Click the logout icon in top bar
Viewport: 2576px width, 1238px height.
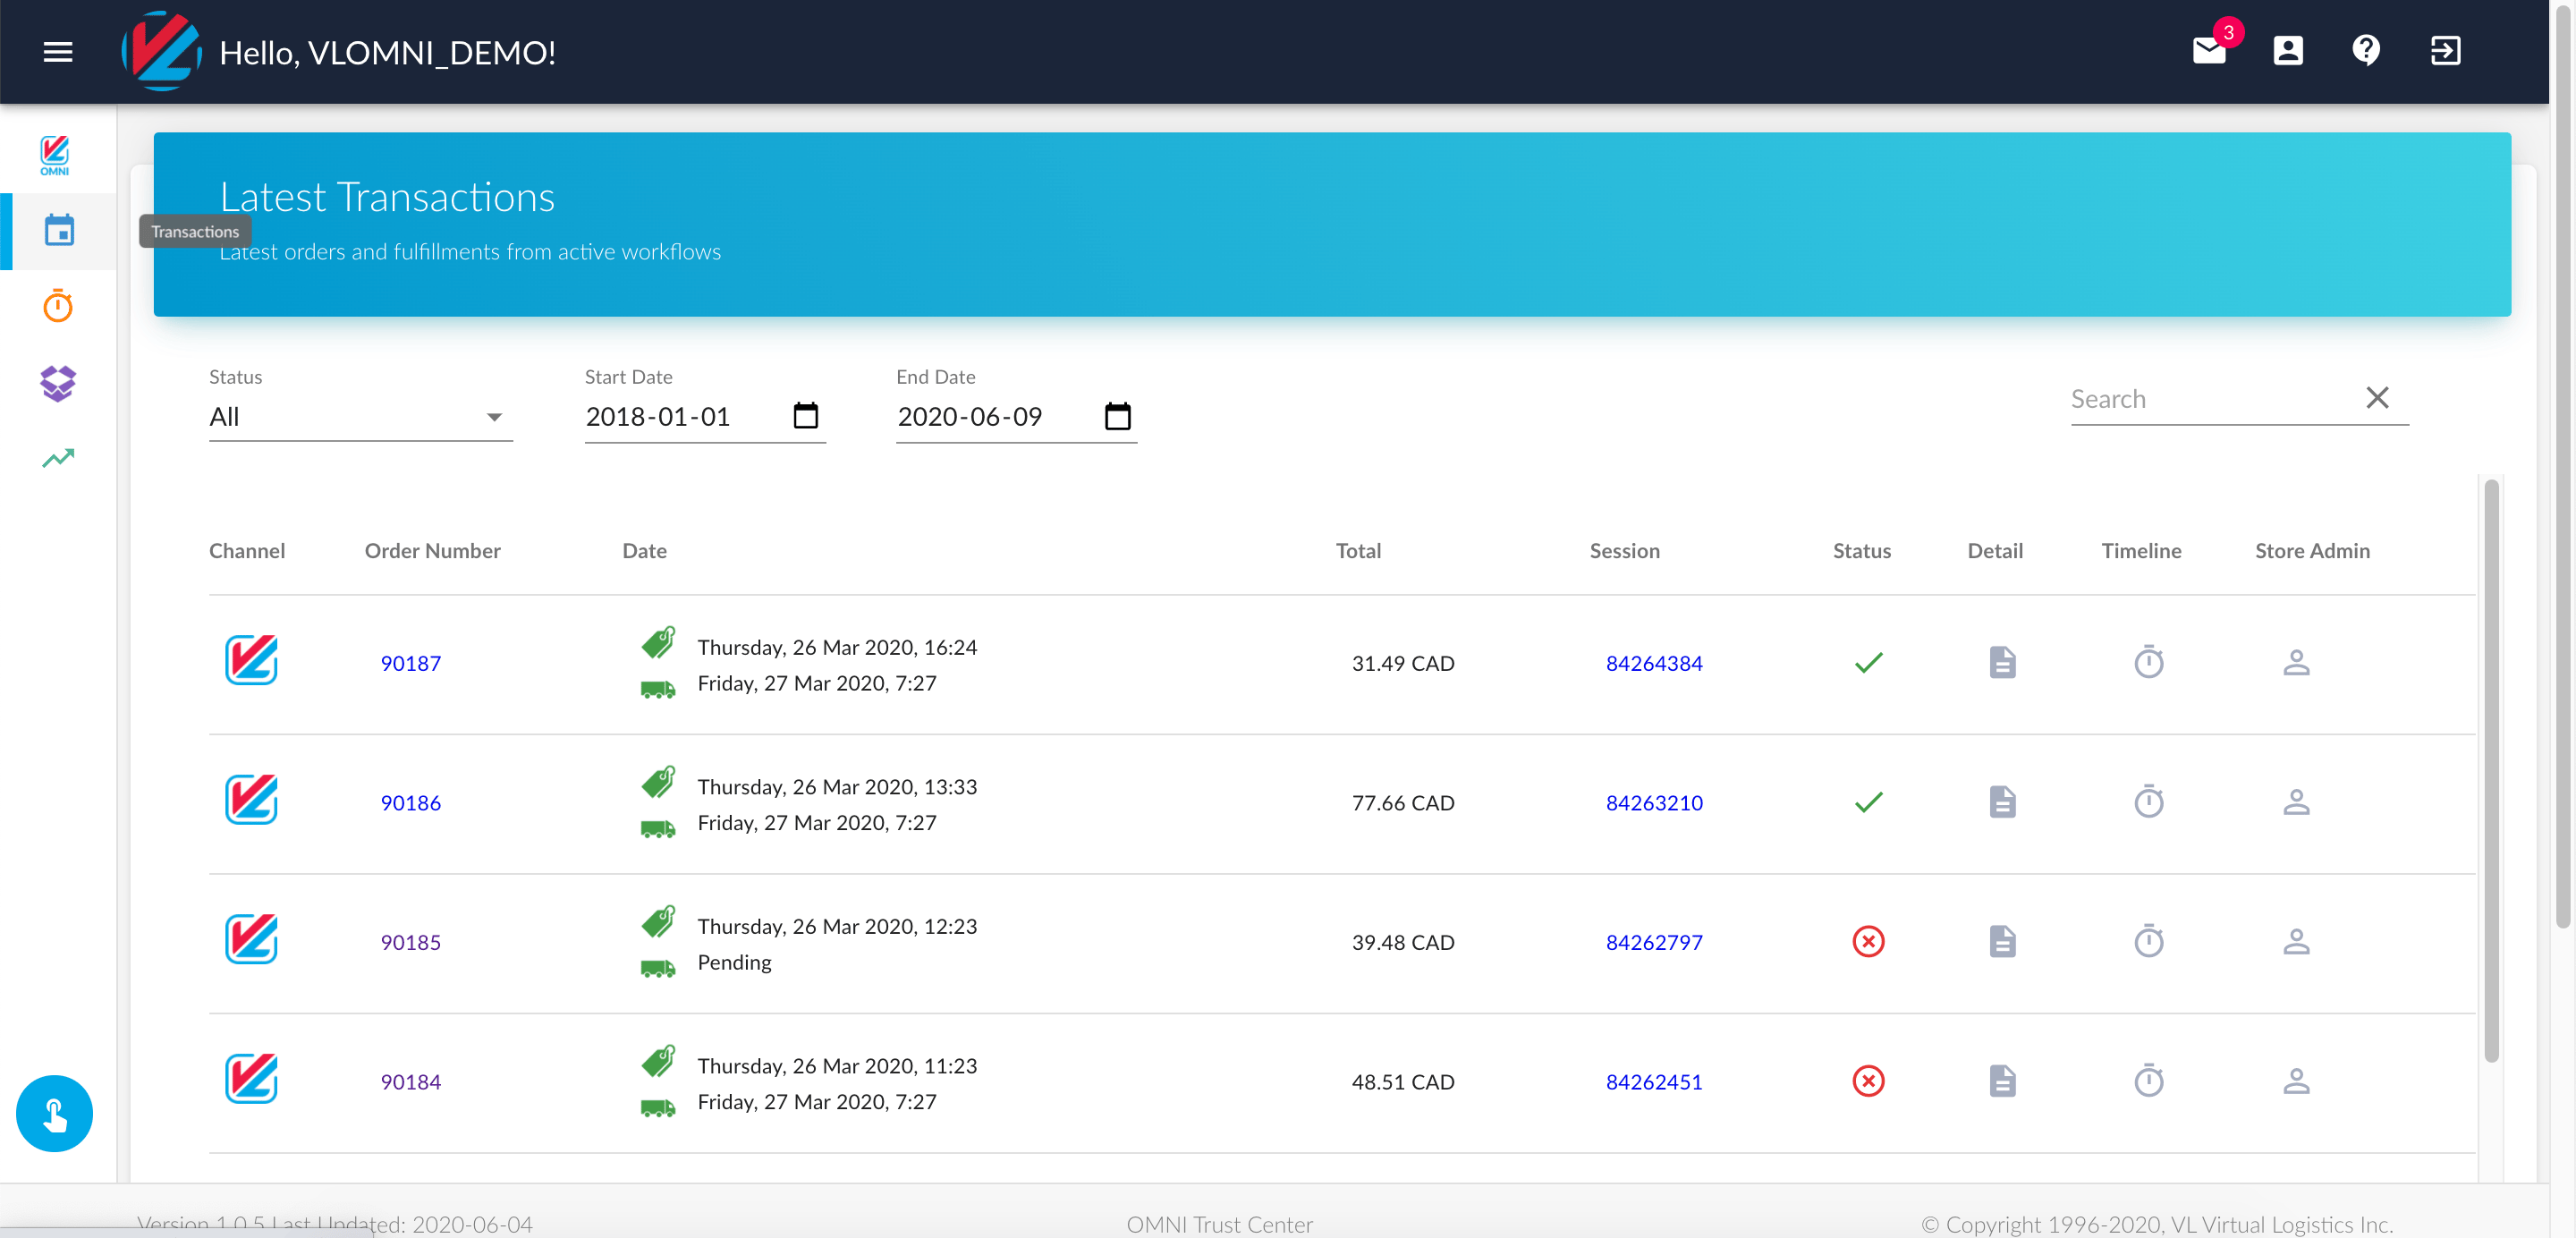[2446, 51]
